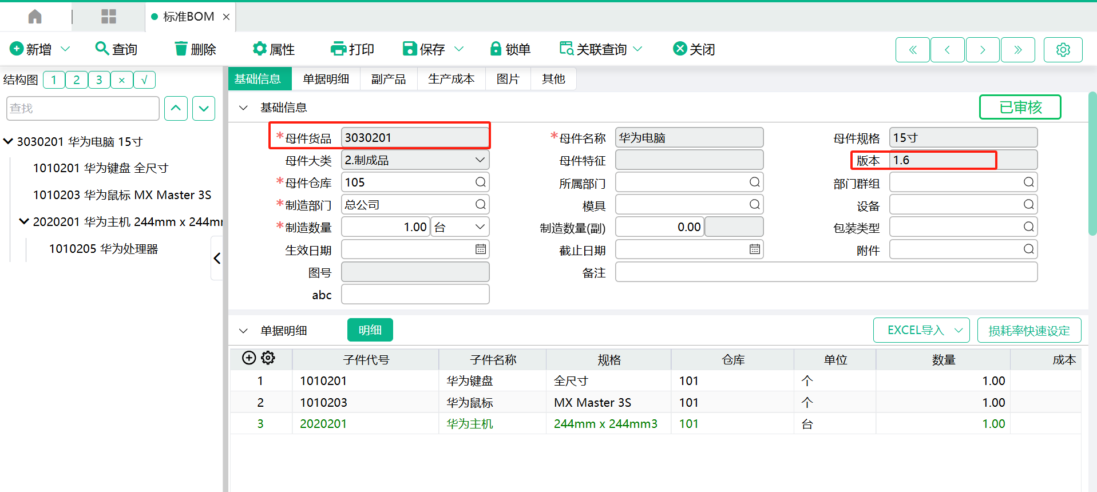1097x492 pixels.
Task: Close the 标准BOM tab
Action: click(226, 17)
